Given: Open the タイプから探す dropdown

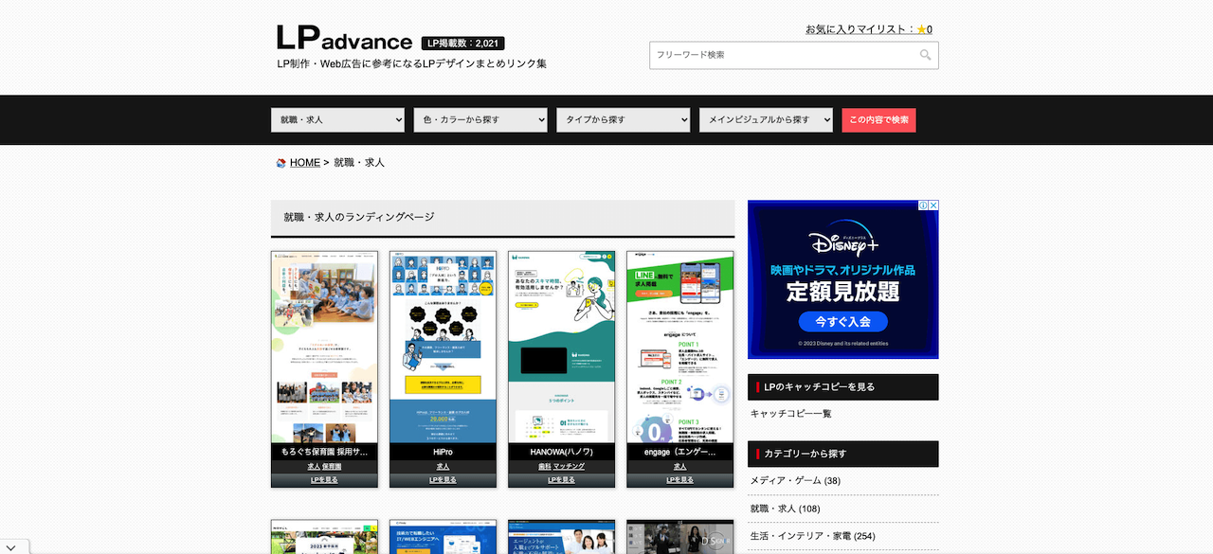Looking at the screenshot, I should pyautogui.click(x=623, y=119).
